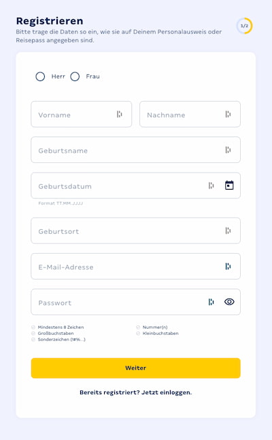Open the calendar date picker icon
Viewport: 272px width, 440px height.
click(x=229, y=185)
